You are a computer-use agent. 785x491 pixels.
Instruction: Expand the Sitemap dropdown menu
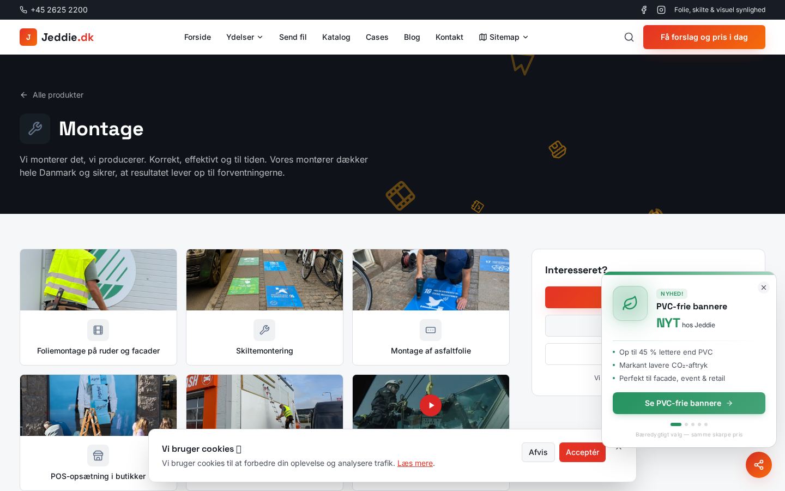click(x=504, y=37)
